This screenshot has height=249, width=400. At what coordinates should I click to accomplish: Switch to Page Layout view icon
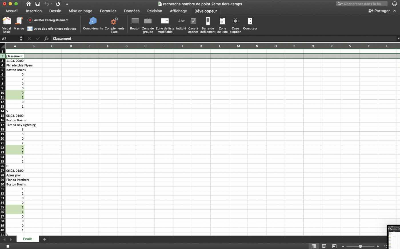(324, 246)
